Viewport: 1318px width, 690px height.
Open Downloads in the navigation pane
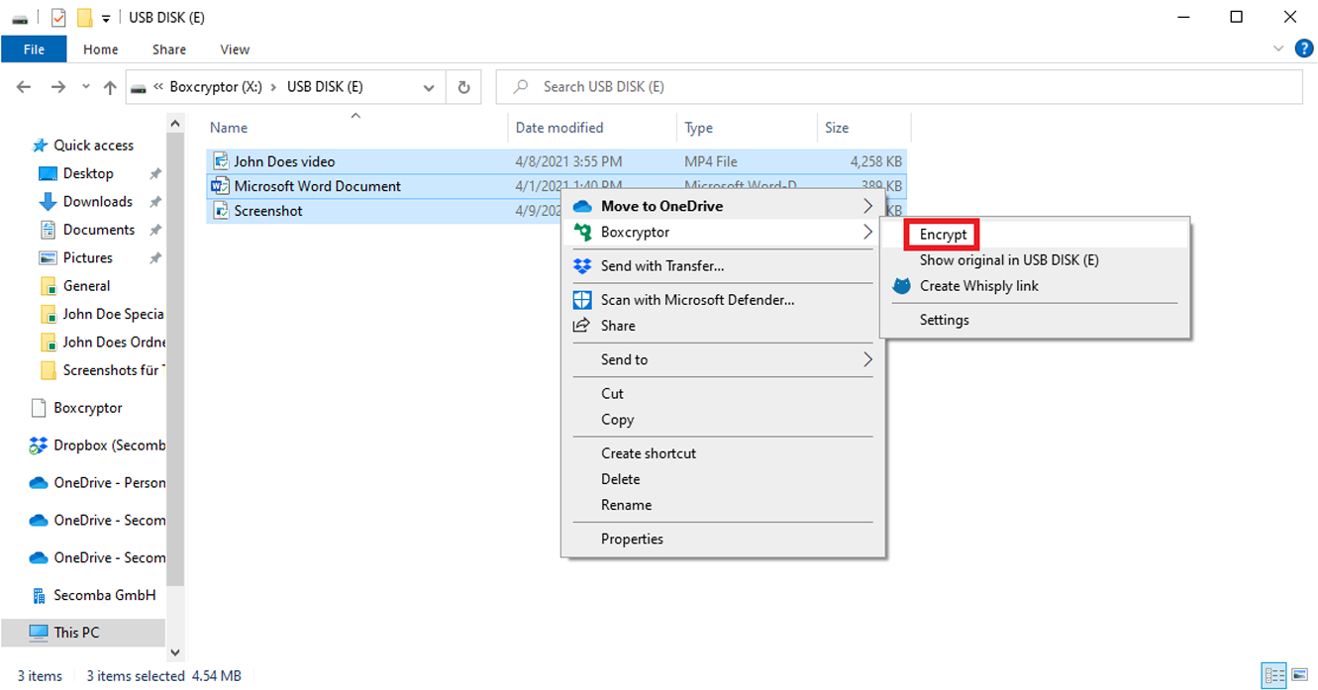click(97, 201)
